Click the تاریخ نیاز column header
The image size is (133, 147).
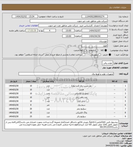(14, 81)
